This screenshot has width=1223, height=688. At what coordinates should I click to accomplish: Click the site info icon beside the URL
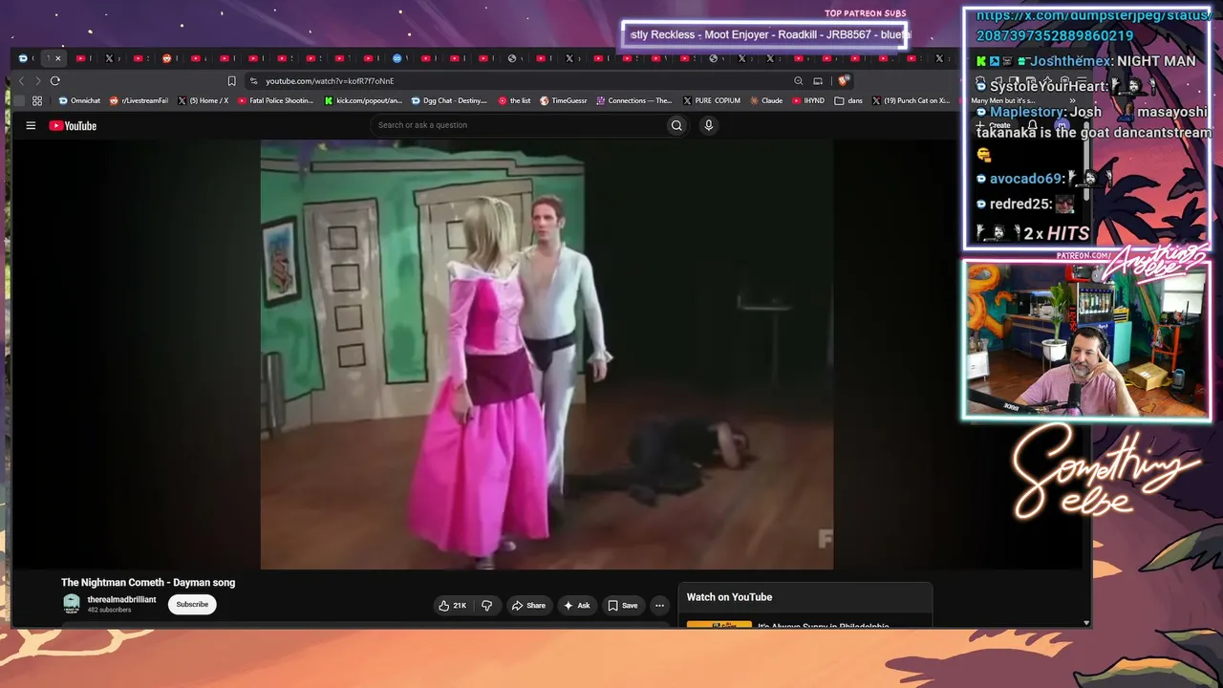click(253, 81)
